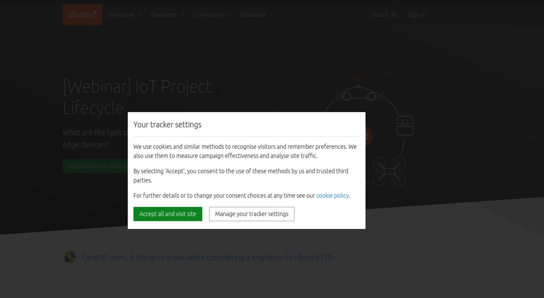Open CentOS migration to Ubuntu LTS link
The image size is (544, 298).
[x=209, y=257]
